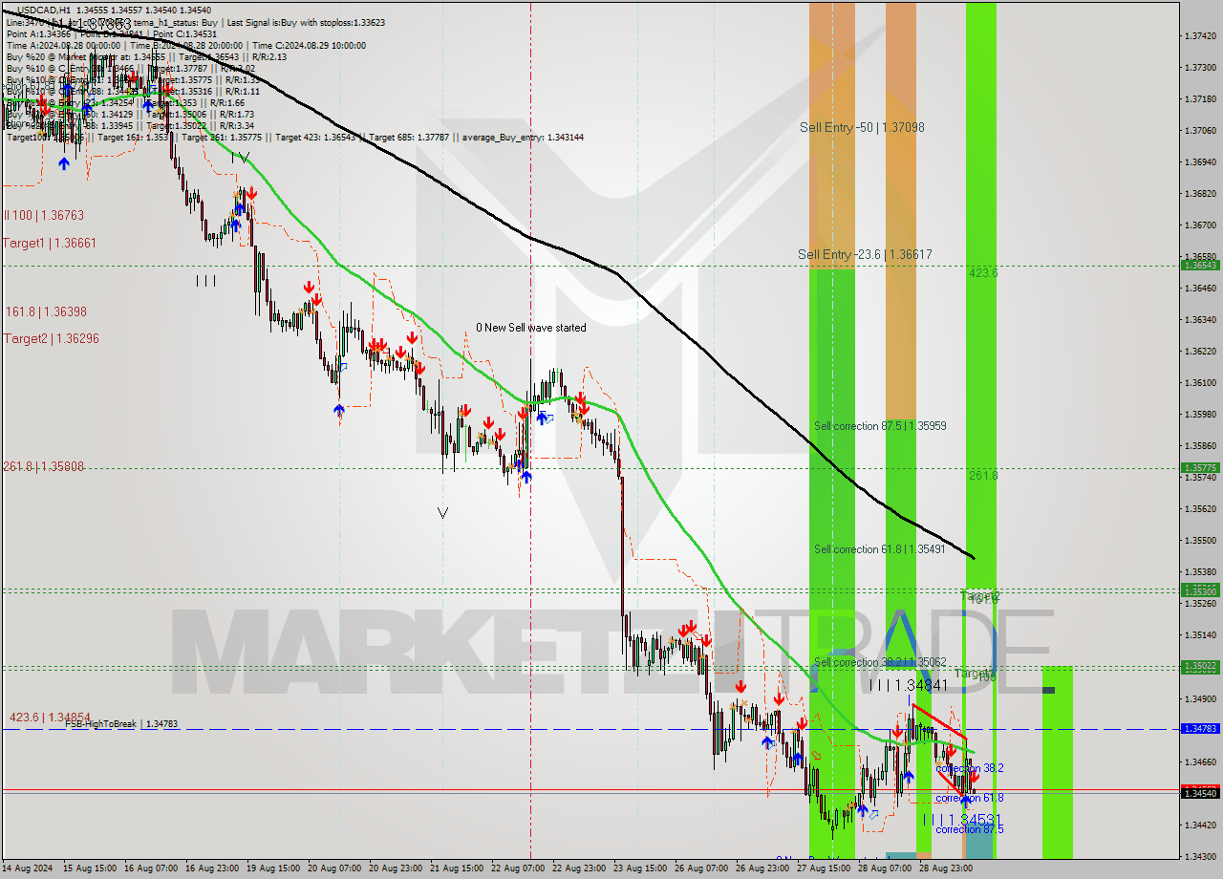Click '20 Aug 23:00' on the time axis
The width and height of the screenshot is (1223, 879).
click(396, 868)
